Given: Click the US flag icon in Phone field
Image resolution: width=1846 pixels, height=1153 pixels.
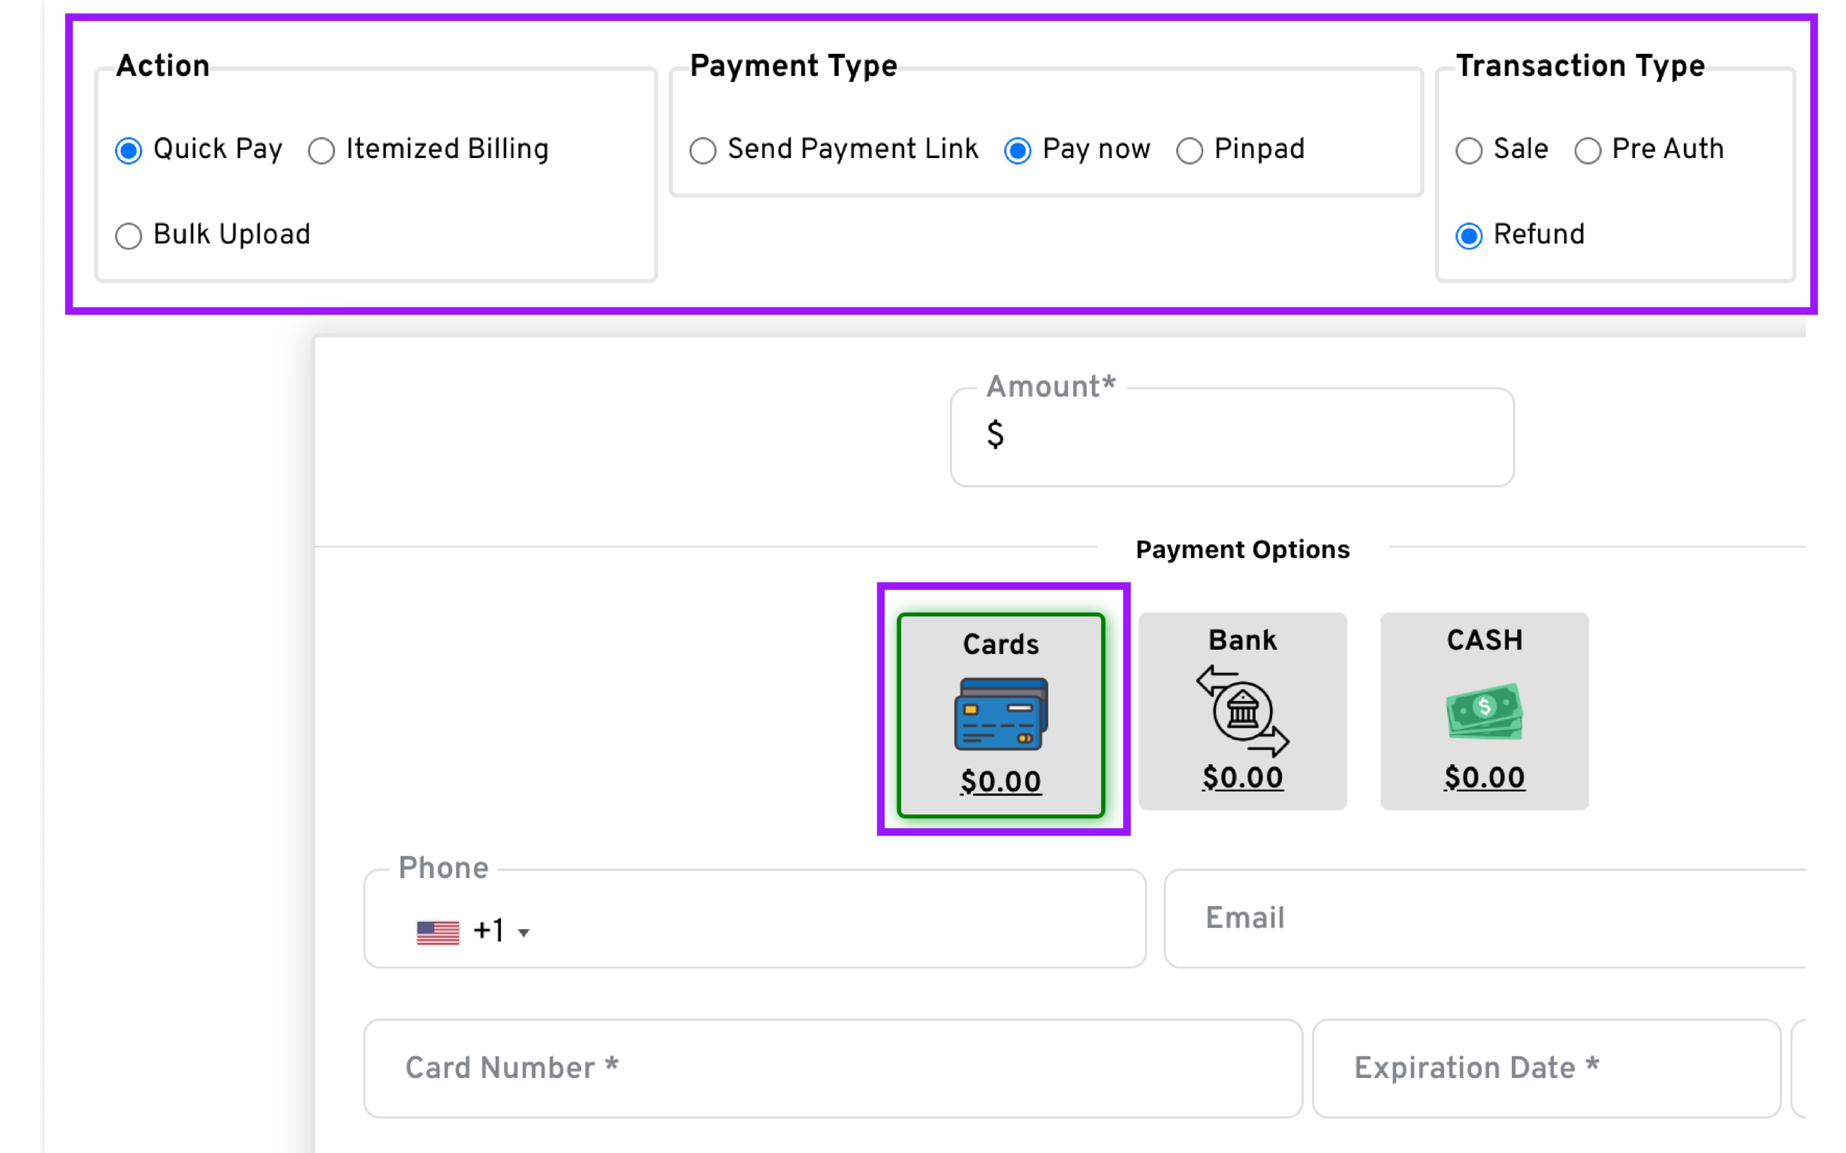Looking at the screenshot, I should pyautogui.click(x=438, y=932).
